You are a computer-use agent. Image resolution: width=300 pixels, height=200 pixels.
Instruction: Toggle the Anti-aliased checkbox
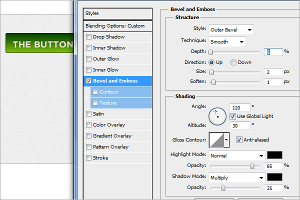coord(239,139)
